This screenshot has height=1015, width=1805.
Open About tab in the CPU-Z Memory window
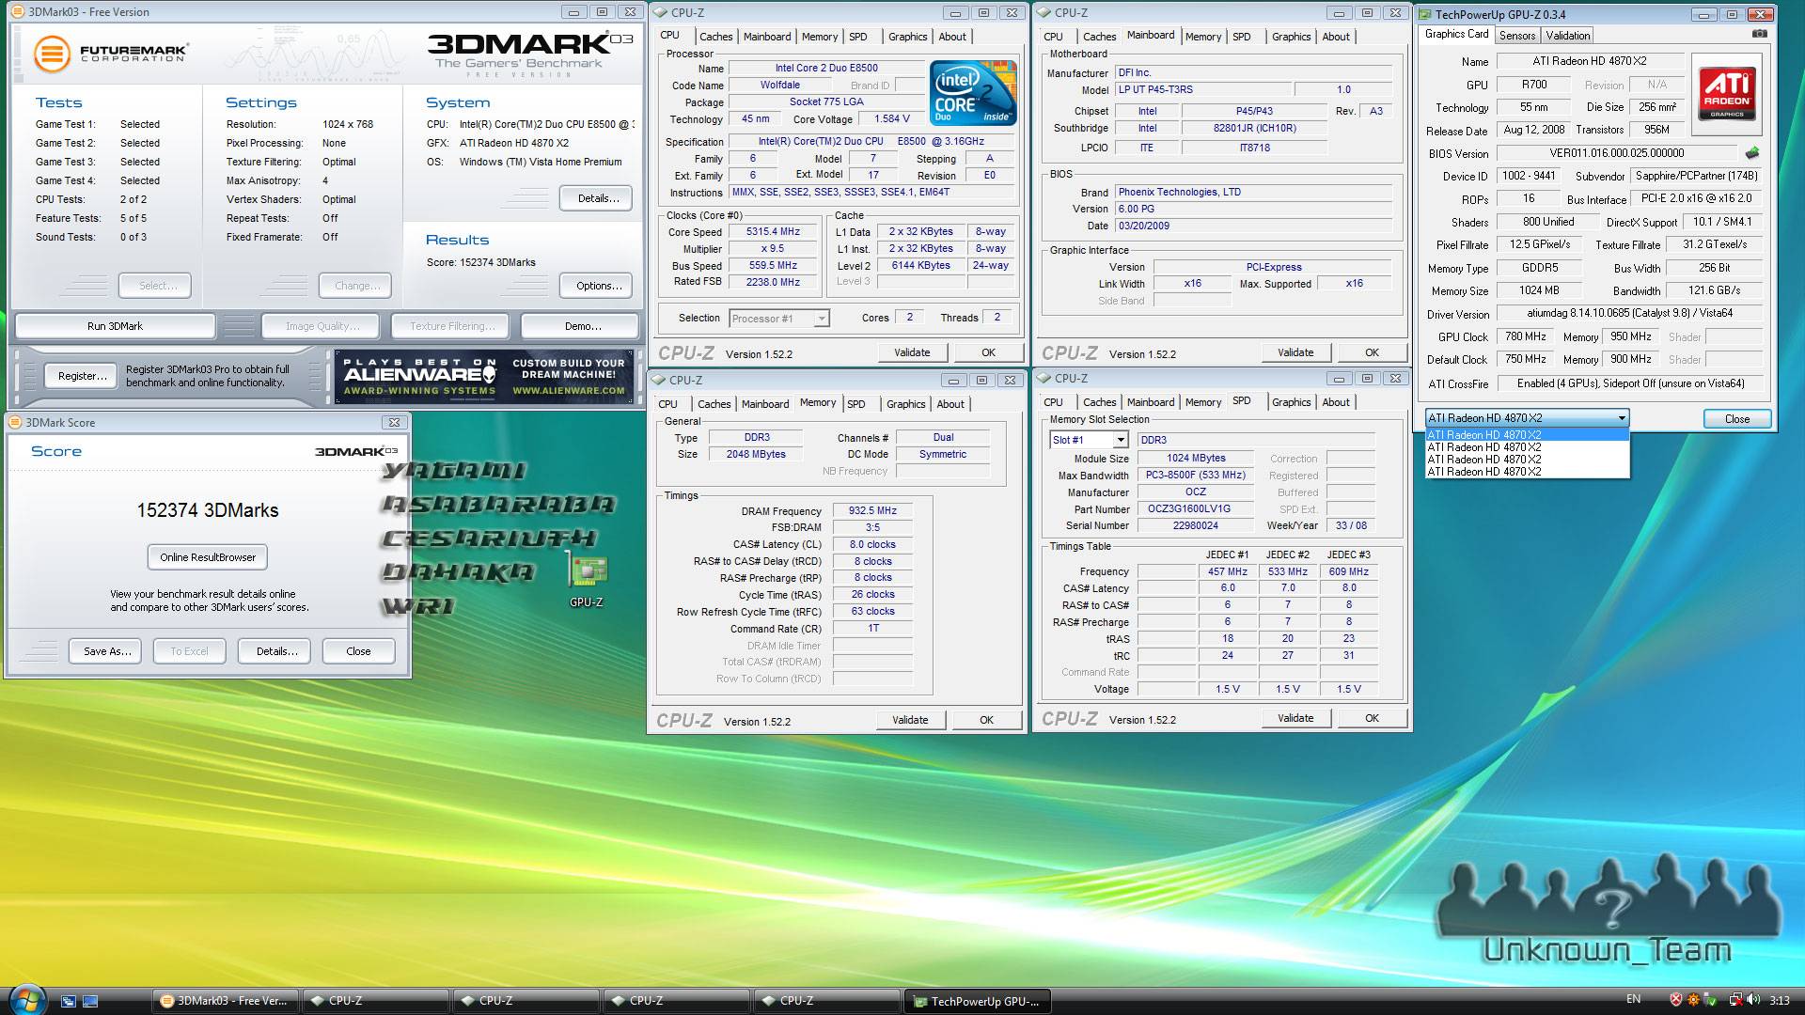click(x=950, y=404)
